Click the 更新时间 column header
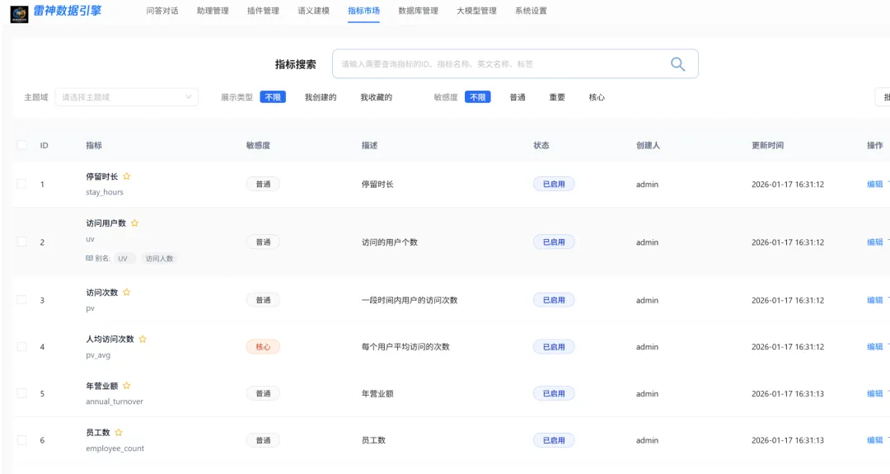Viewport: 890px width, 474px height. pyautogui.click(x=767, y=145)
